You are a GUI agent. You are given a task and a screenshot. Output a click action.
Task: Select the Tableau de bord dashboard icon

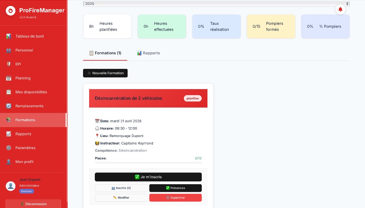(9, 36)
